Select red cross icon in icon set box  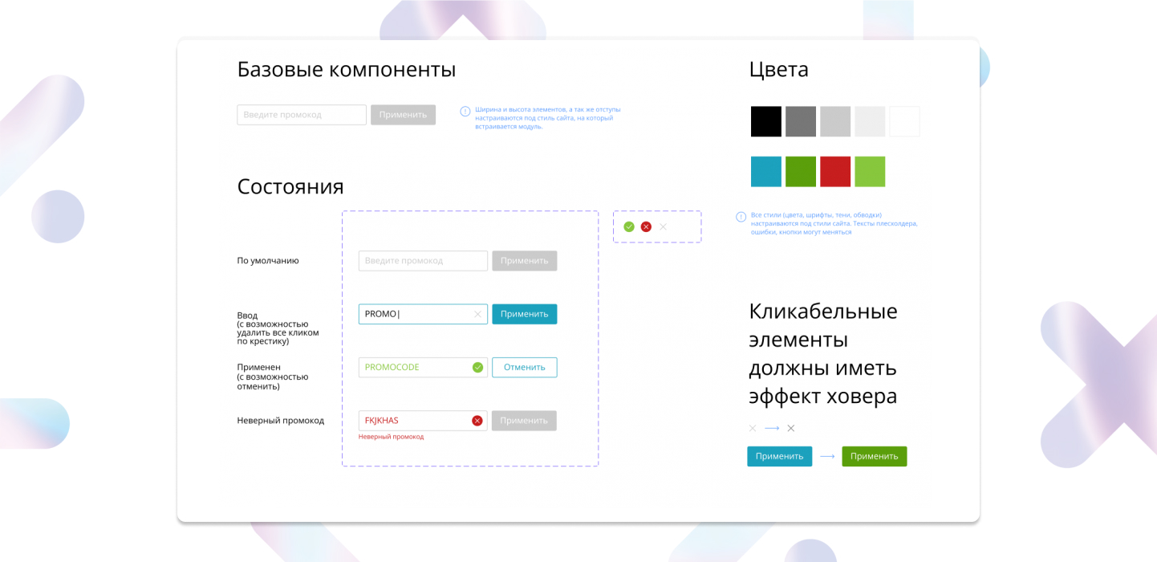click(x=646, y=226)
